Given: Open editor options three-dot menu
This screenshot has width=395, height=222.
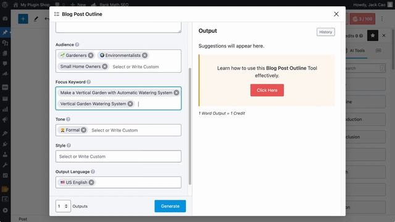Looking at the screenshot, I should coord(382,19).
